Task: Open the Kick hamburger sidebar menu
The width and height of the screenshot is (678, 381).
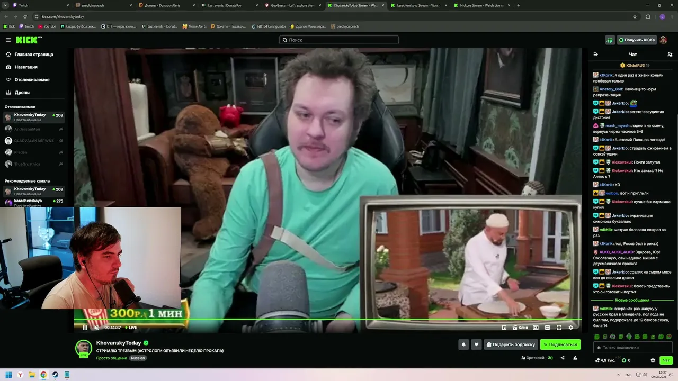Action: click(x=8, y=40)
